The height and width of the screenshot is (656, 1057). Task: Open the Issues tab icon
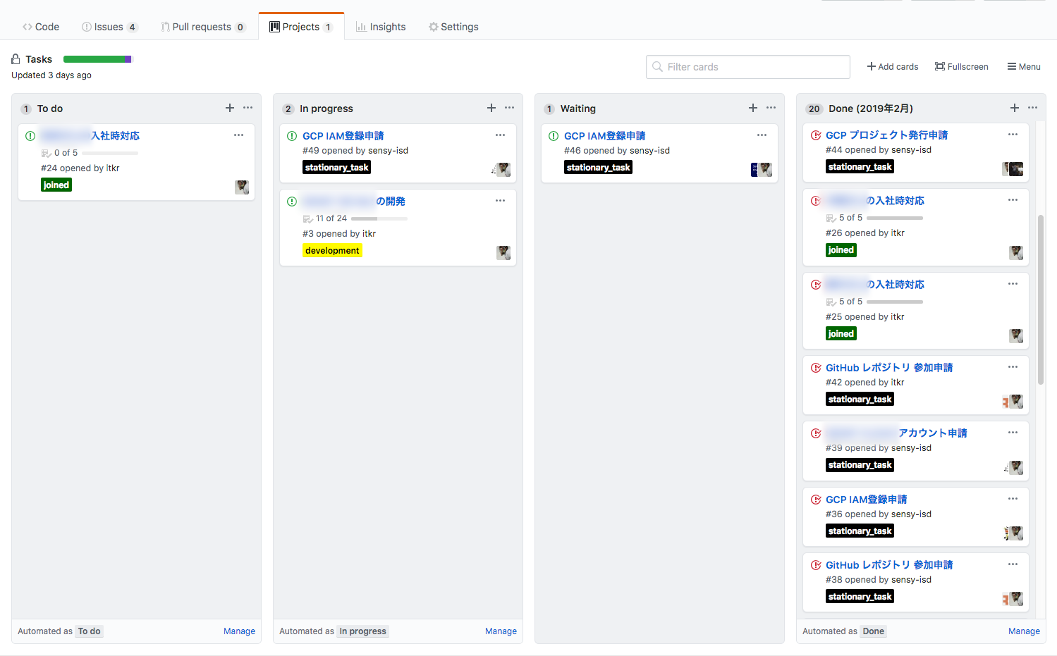[x=85, y=27]
